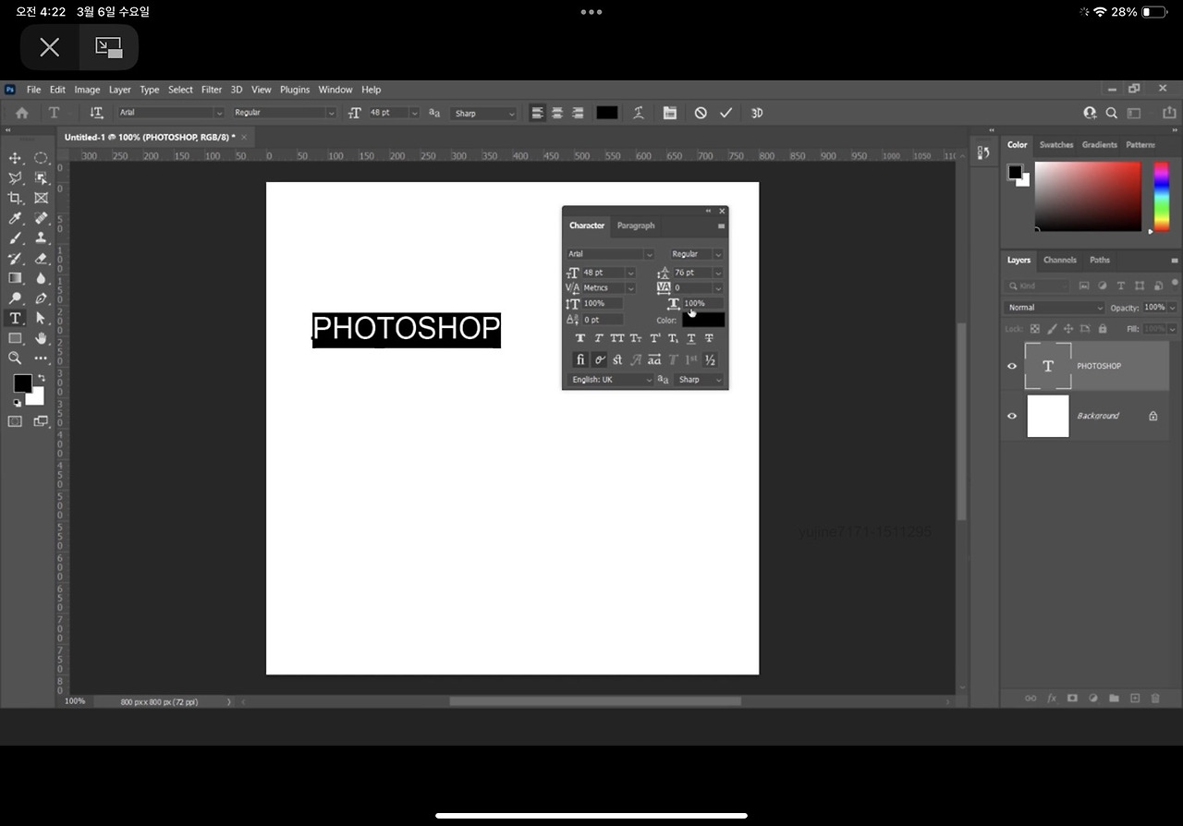Select the Hand tool
The width and height of the screenshot is (1183, 826).
tap(41, 338)
